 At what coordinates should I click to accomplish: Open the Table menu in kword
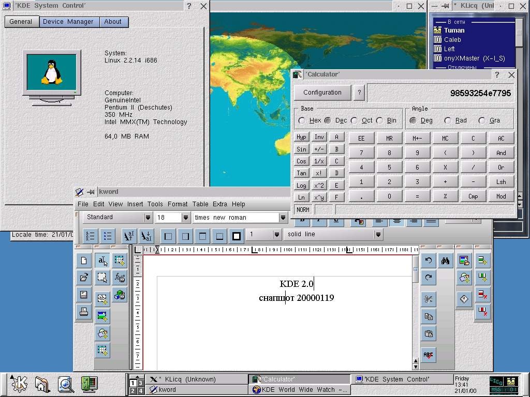(200, 204)
